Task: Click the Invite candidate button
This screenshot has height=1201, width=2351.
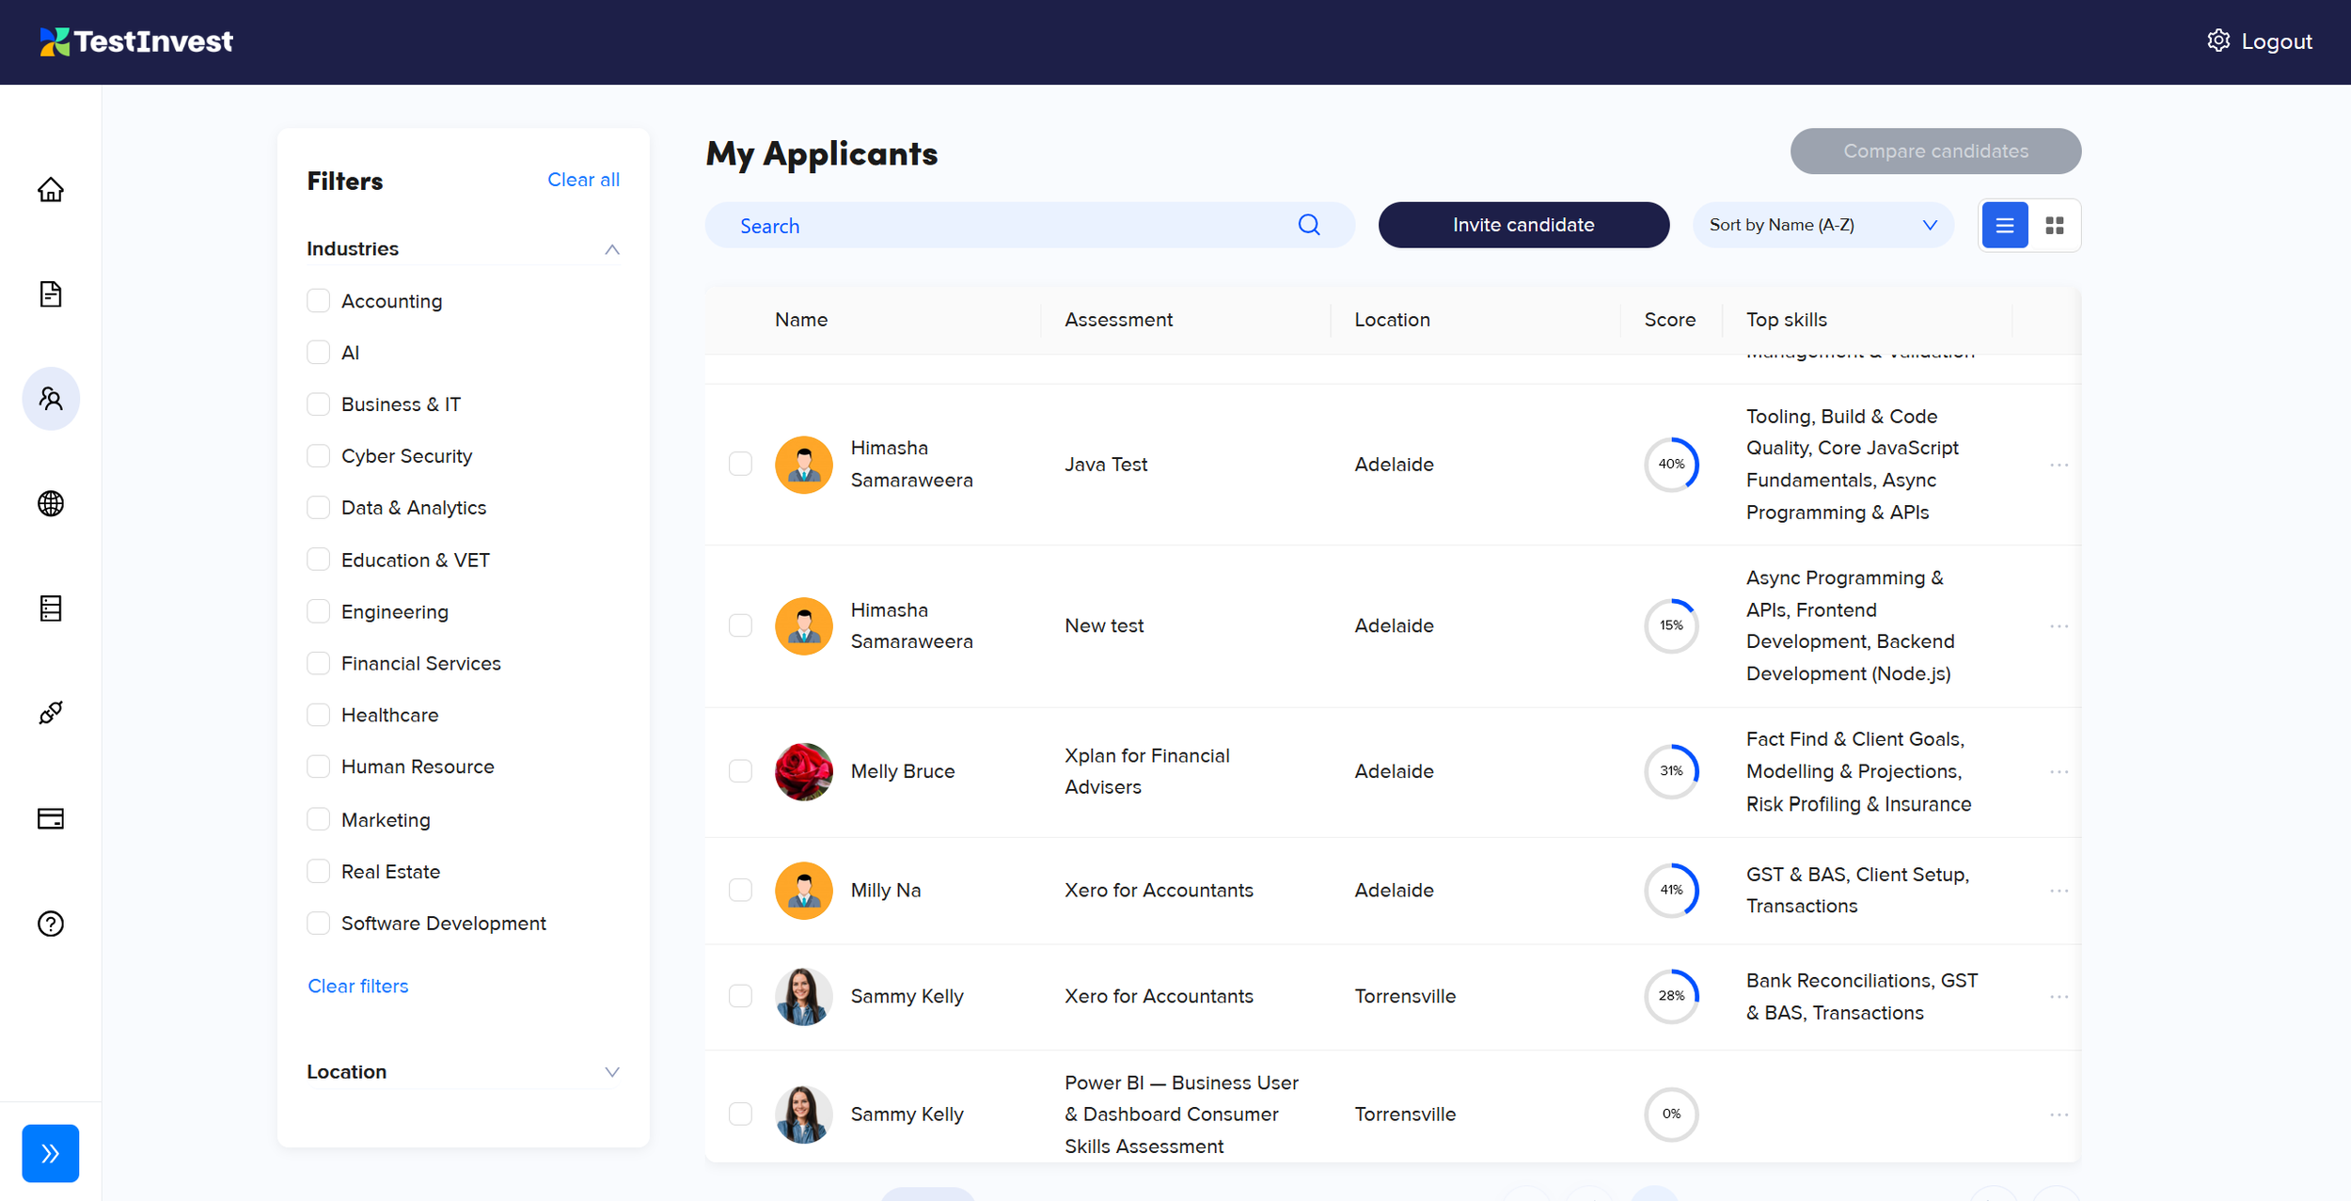Action: (x=1523, y=226)
